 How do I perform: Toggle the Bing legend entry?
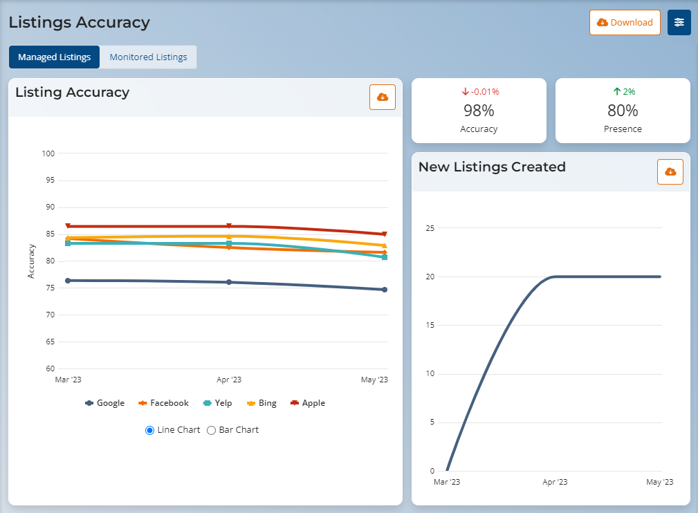261,403
